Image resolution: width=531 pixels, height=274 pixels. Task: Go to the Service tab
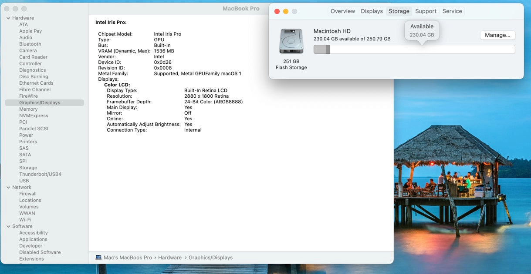452,11
